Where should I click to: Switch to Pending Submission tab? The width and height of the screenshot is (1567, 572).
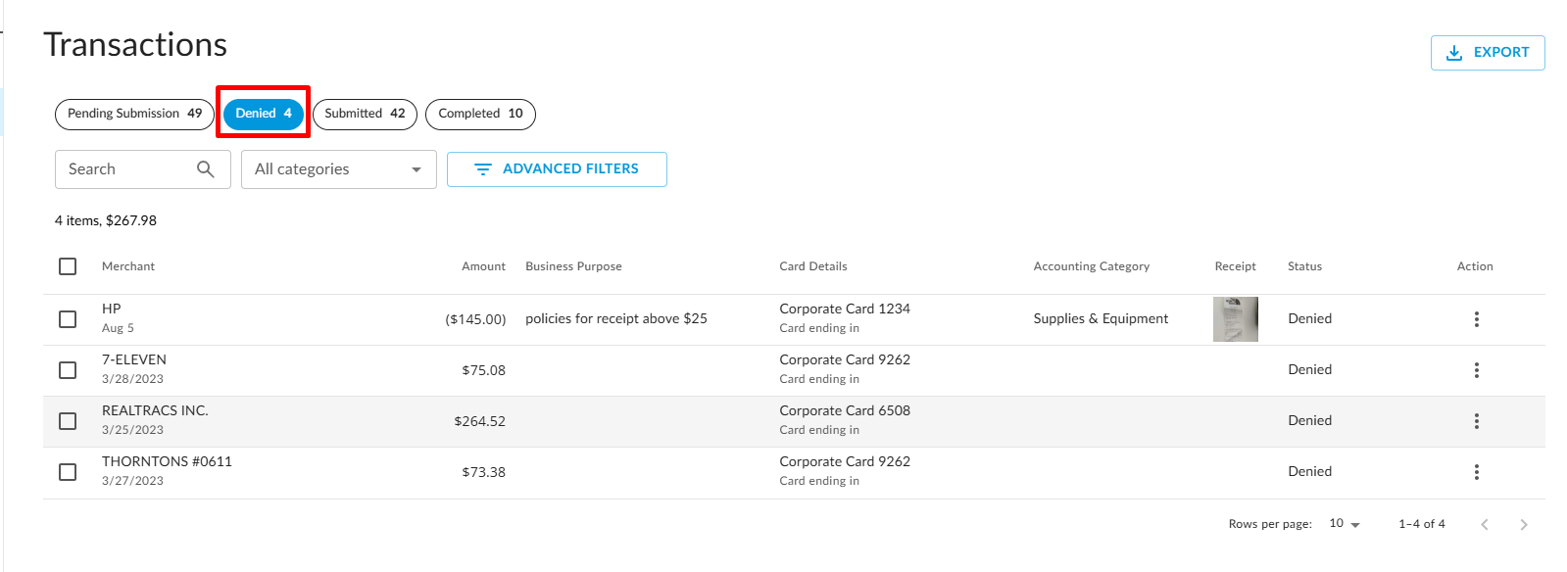click(134, 114)
